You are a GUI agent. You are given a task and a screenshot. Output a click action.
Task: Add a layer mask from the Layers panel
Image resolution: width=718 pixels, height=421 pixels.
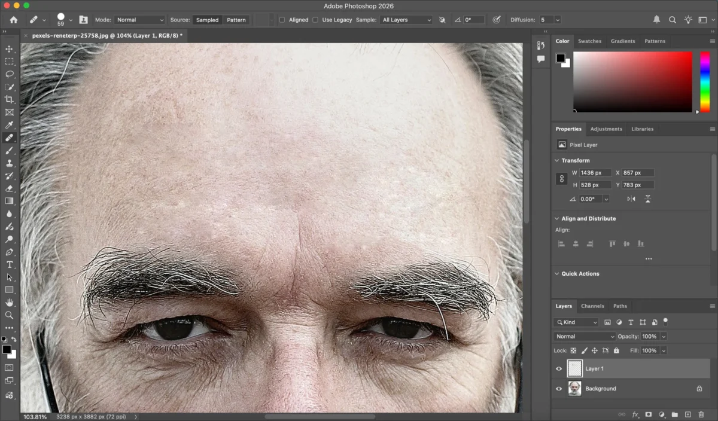click(649, 414)
